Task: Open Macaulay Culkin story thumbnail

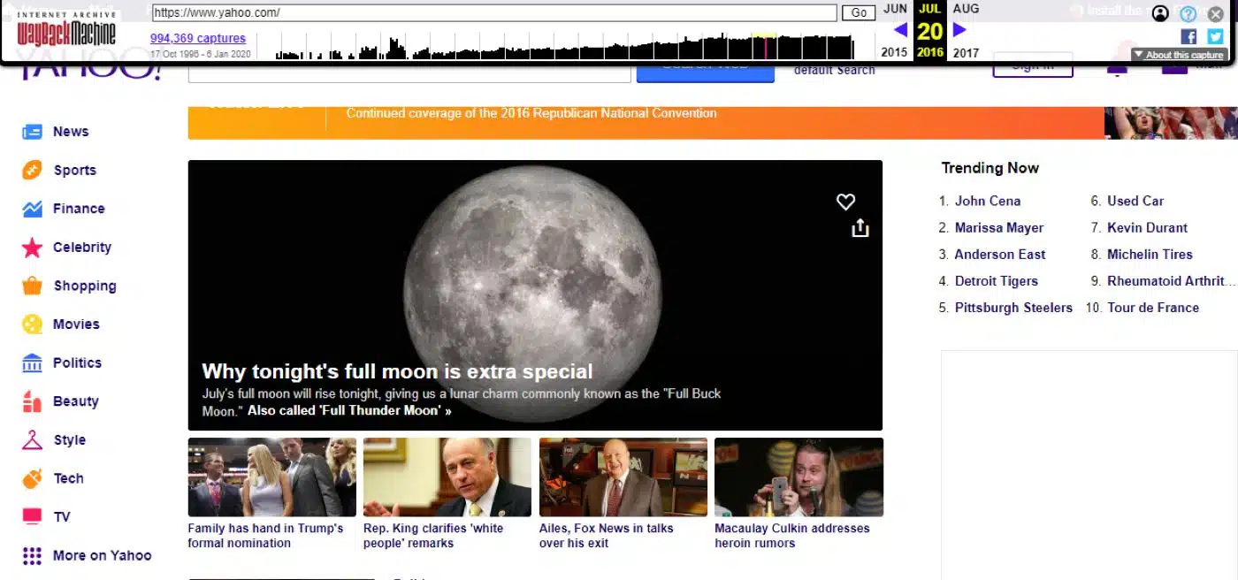Action: click(799, 477)
